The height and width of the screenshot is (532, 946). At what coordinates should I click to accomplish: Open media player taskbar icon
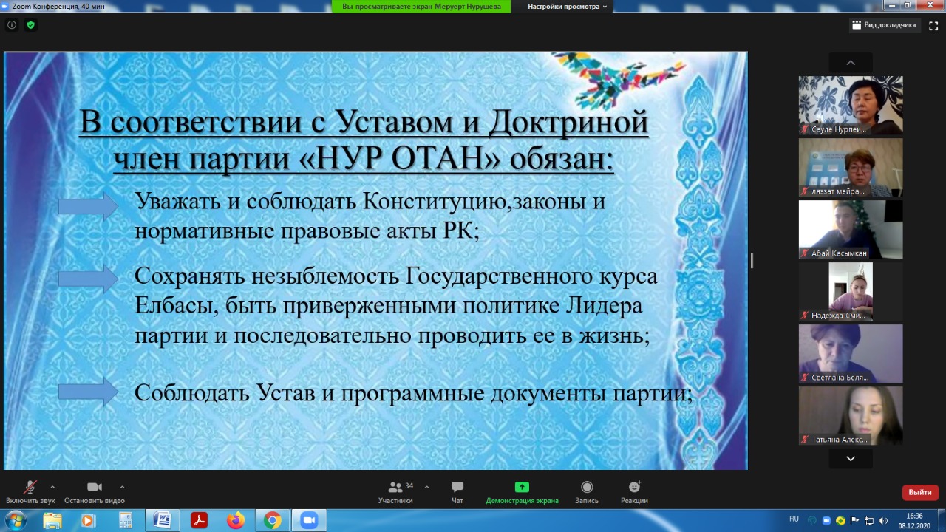tap(88, 520)
